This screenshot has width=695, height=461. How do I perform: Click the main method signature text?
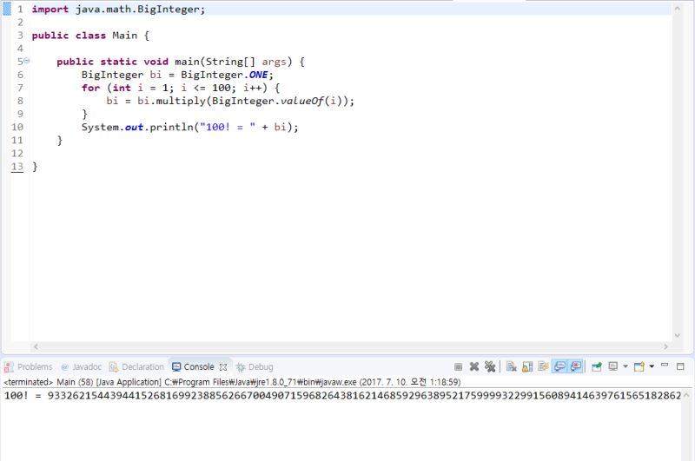pos(181,62)
